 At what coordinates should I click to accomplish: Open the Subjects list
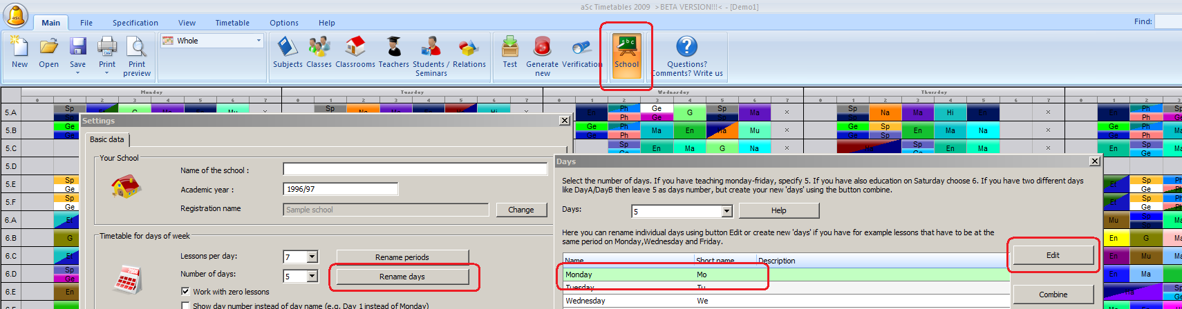288,52
